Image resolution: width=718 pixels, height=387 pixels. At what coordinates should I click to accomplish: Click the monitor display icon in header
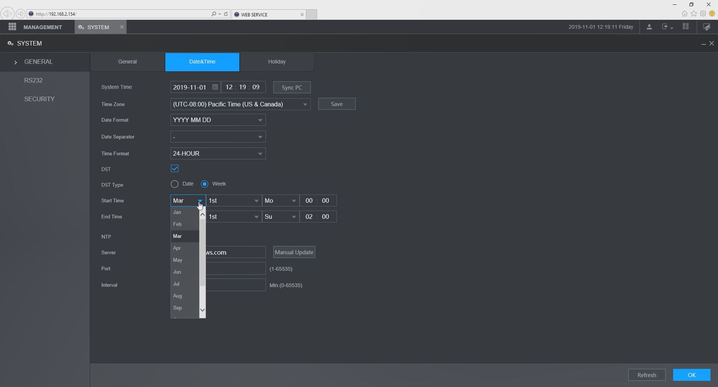pos(707,27)
